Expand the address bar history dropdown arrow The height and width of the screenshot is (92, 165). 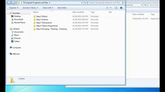(82, 3)
